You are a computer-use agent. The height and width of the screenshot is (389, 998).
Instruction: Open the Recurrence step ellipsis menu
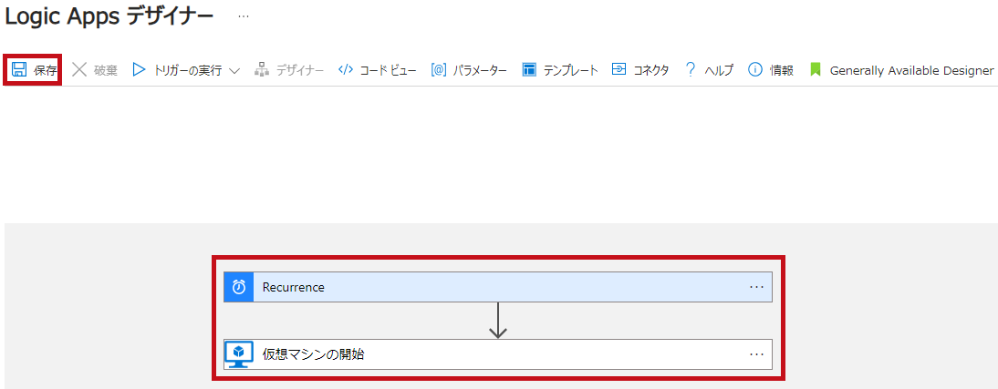pos(756,287)
